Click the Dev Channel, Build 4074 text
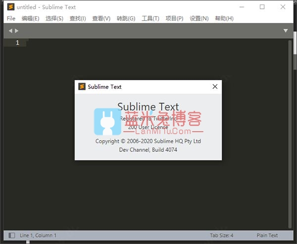 148,149
